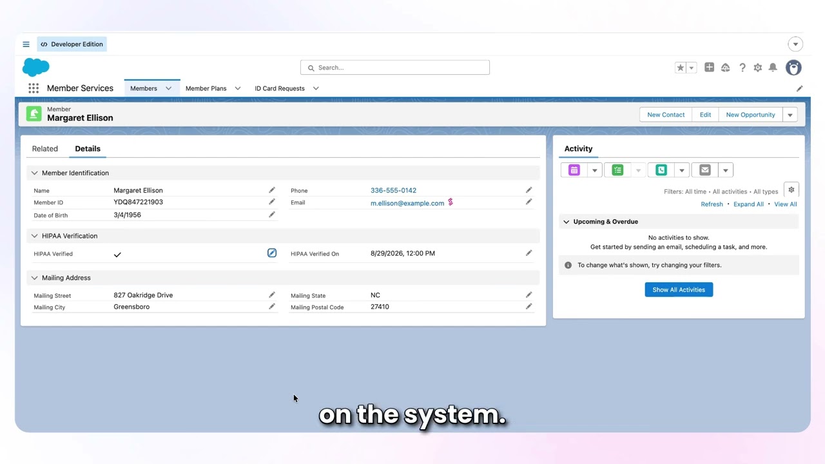Open the global actions plus icon

pyautogui.click(x=709, y=67)
